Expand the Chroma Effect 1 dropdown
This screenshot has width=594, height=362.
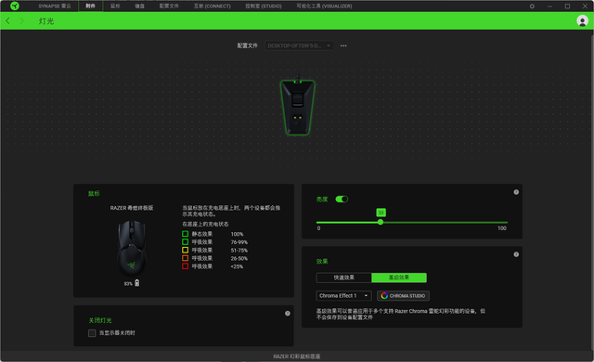tap(343, 296)
